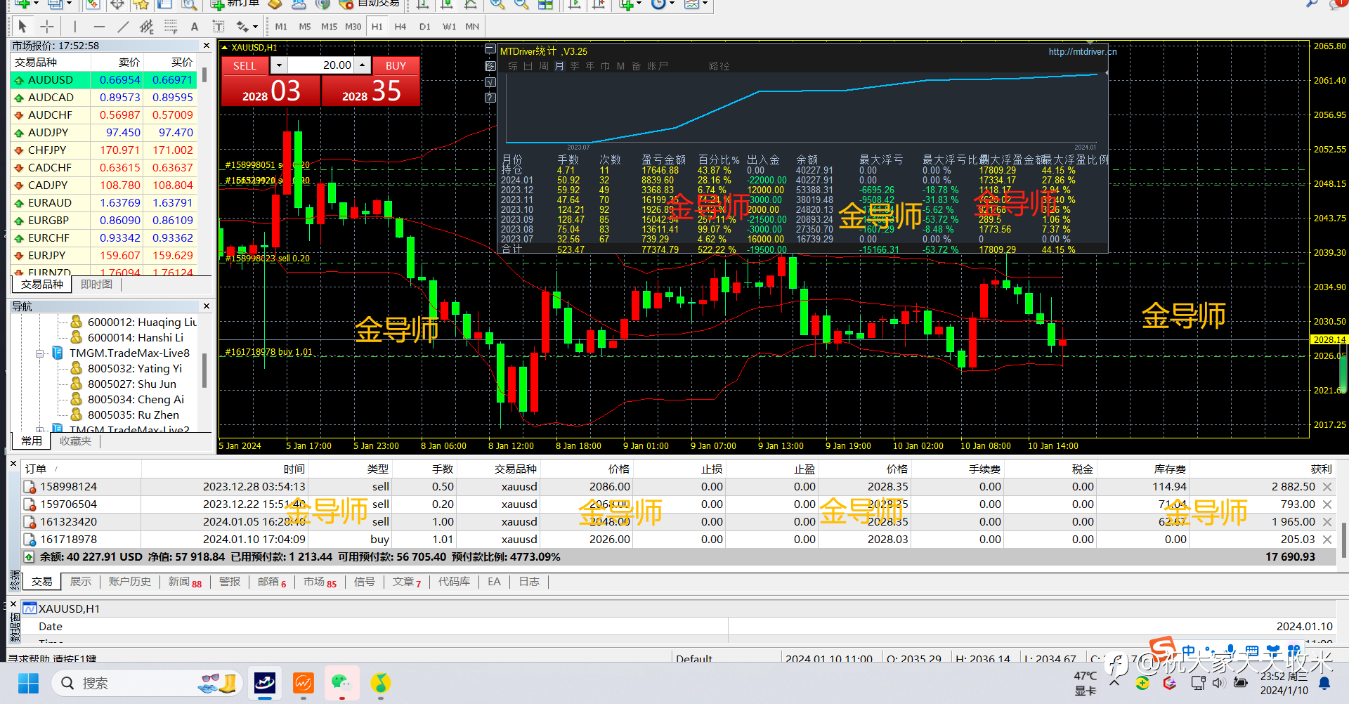Switch chart to M1 timeframe
The image size is (1349, 704).
coord(281,27)
